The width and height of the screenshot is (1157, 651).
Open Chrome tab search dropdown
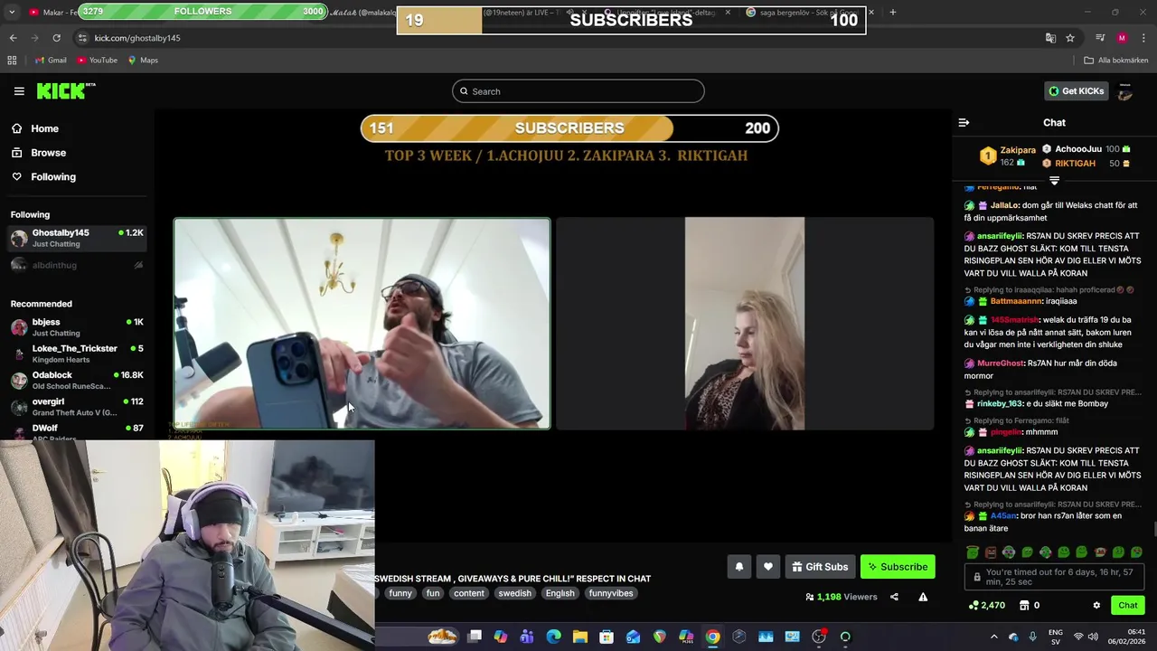[13, 13]
